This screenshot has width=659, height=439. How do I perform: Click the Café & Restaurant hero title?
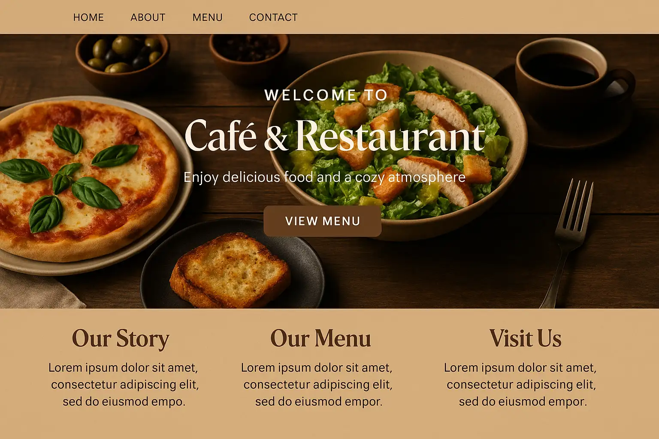[x=335, y=136]
